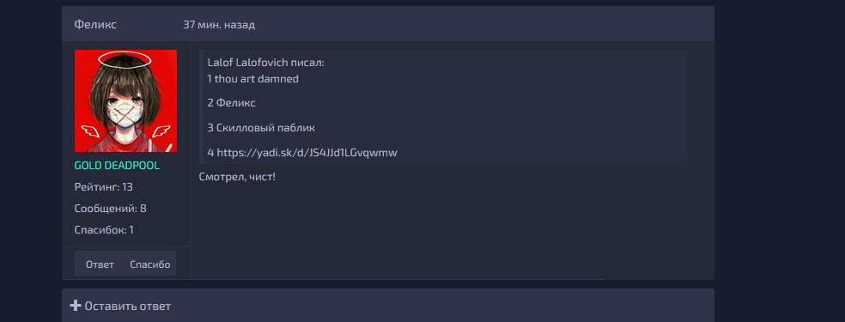Viewport: 845px width, 322px height.
Task: Select the Сообщений: 8 stat line
Action: (111, 209)
